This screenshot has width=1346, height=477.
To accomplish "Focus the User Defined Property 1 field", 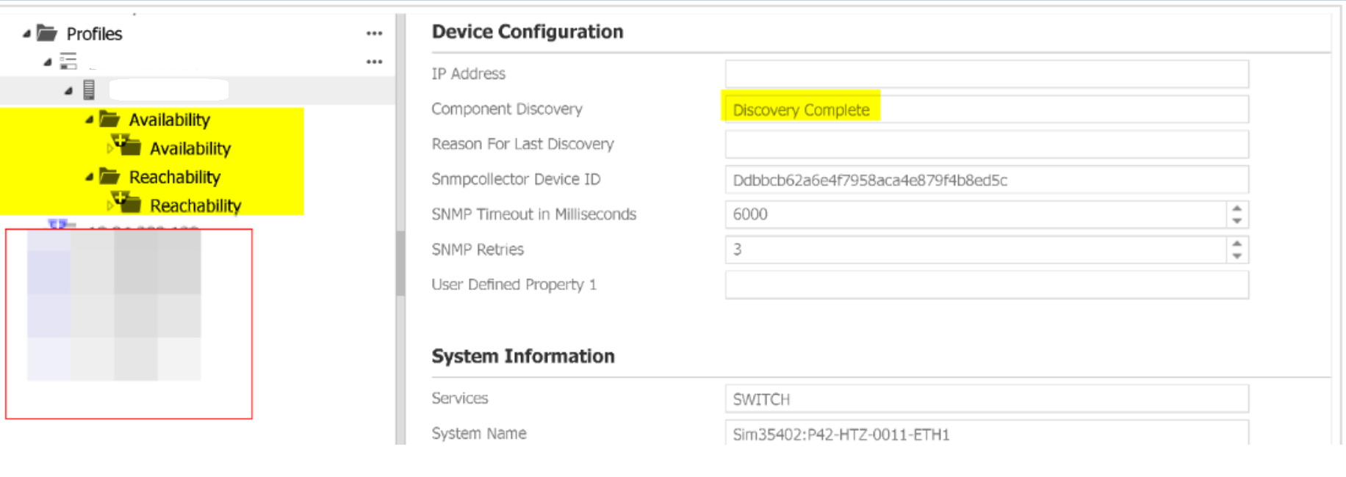I will [986, 285].
